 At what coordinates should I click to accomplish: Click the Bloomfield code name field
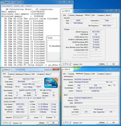click(x=21, y=82)
